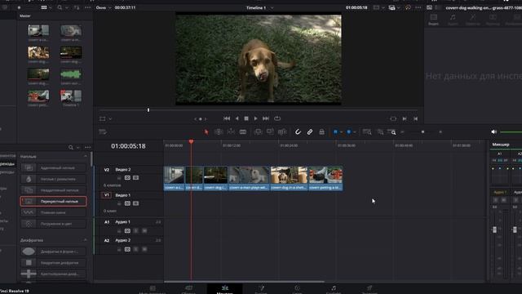The image size is (522, 294).
Task: Stop playback in the viewer
Action: [x=246, y=118]
